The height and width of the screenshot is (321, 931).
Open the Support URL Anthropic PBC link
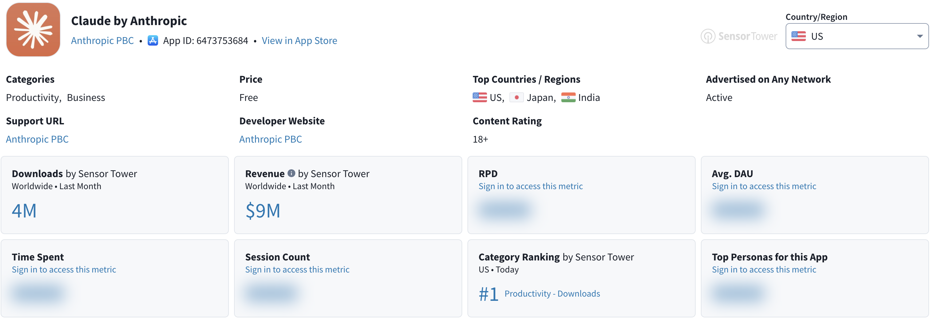(37, 139)
